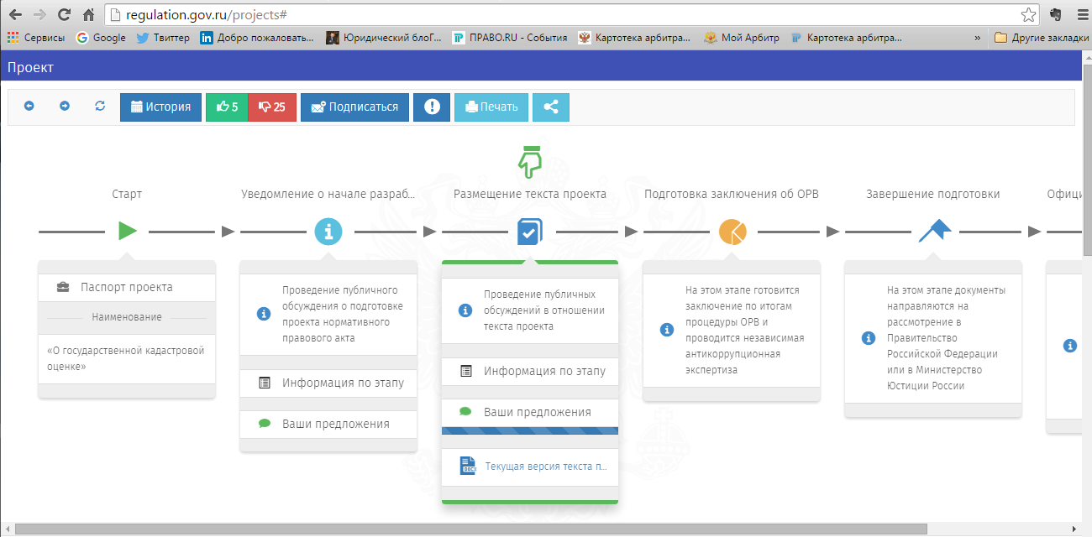
Task: Open the Размещение текста проекта checkmark icon
Action: click(530, 231)
